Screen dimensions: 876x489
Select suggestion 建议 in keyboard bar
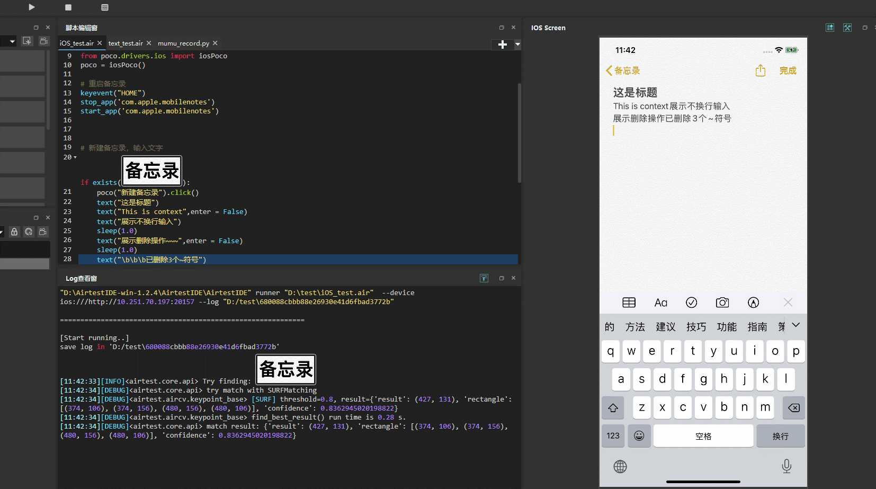(666, 327)
